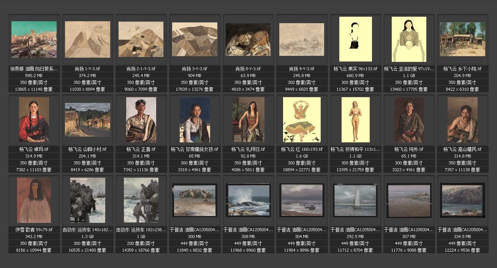Choose the 杨飞云 果实 yellow-background thumbnail

(355, 39)
